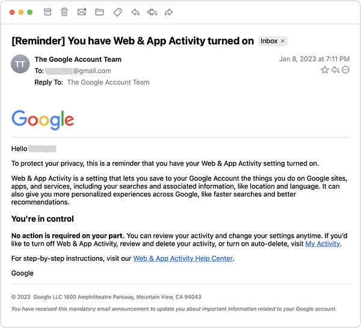
Task: Click the Google logo image
Action: (x=43, y=120)
